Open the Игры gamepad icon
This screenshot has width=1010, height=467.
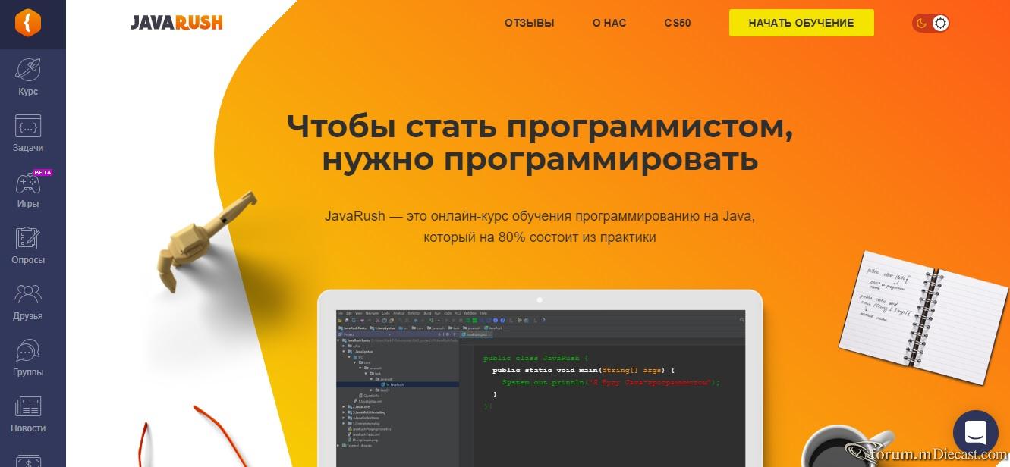[28, 183]
